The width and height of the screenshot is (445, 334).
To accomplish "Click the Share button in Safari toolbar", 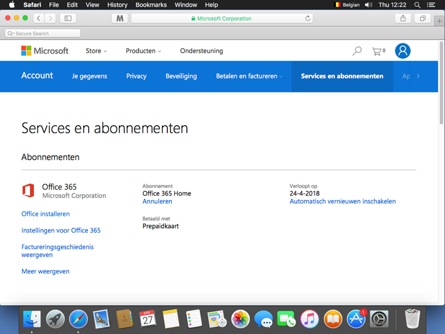I will coord(403,18).
